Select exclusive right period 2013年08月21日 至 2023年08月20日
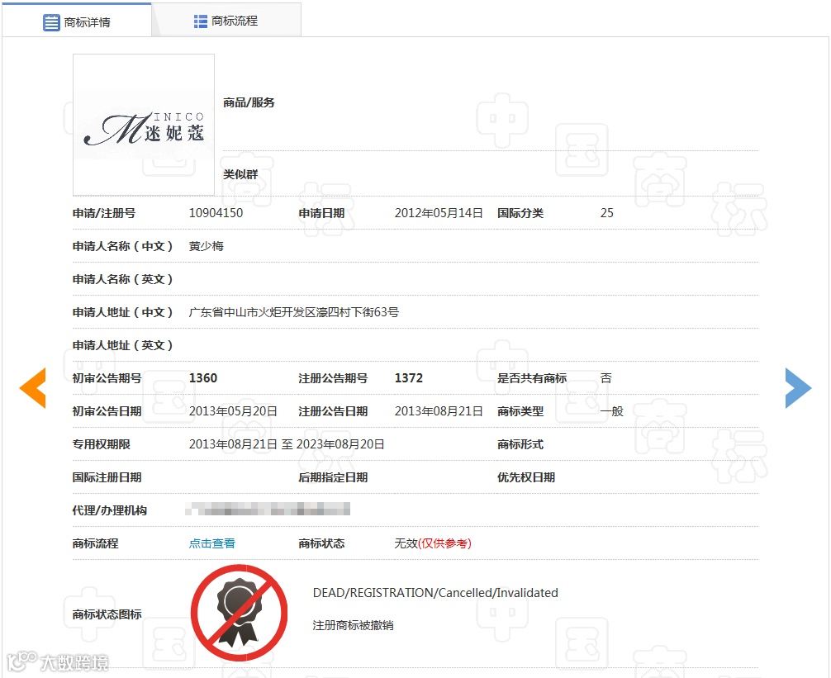 pyautogui.click(x=287, y=444)
